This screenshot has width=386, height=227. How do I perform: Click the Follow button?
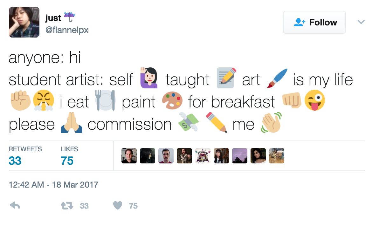pyautogui.click(x=314, y=22)
